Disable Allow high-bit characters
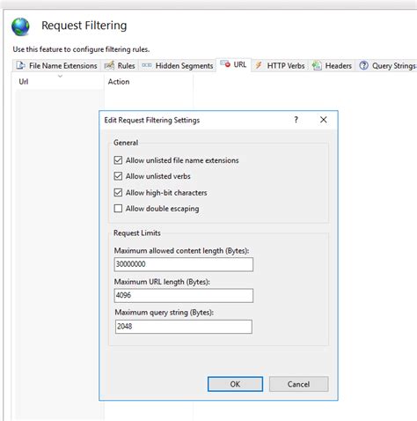 coord(118,193)
